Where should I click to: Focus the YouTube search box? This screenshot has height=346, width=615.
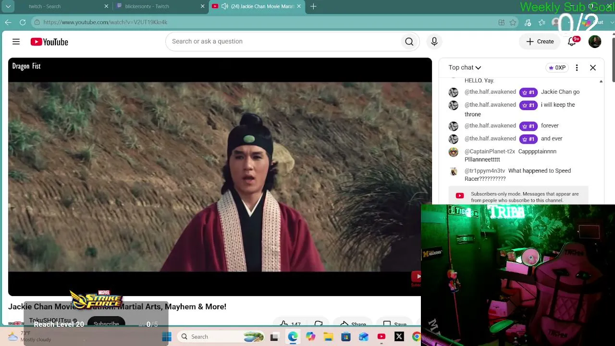[283, 42]
